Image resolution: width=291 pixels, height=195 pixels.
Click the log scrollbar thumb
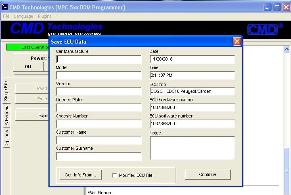[x=287, y=171]
